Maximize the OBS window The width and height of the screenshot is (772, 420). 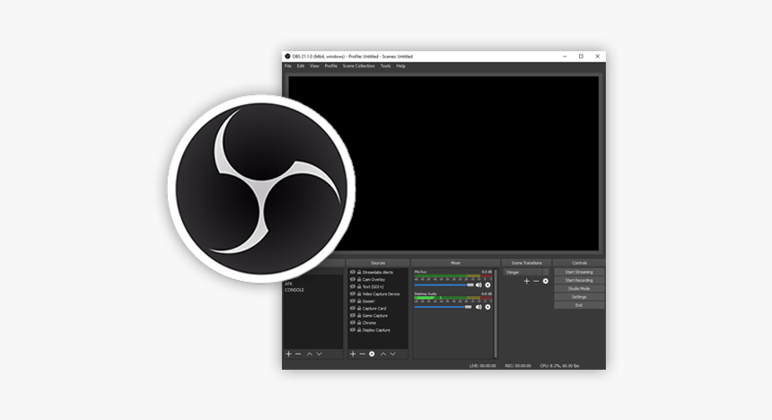pyautogui.click(x=581, y=57)
